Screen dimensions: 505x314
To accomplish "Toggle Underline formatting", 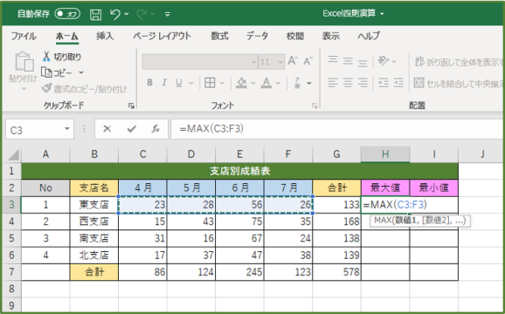I will pos(179,83).
